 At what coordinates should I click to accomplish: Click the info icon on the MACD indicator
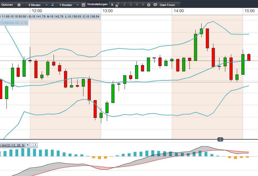click(x=36, y=145)
